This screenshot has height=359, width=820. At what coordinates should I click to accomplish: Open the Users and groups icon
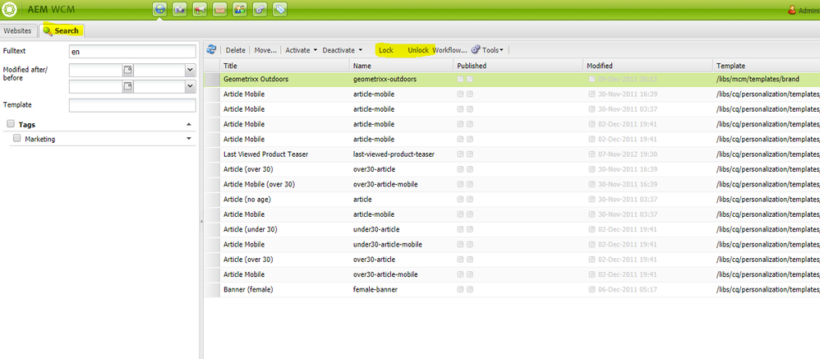240,9
